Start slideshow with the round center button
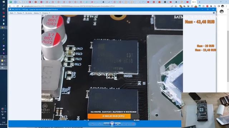Image resolution: width=229 pixels, height=128 pixels. point(112,124)
